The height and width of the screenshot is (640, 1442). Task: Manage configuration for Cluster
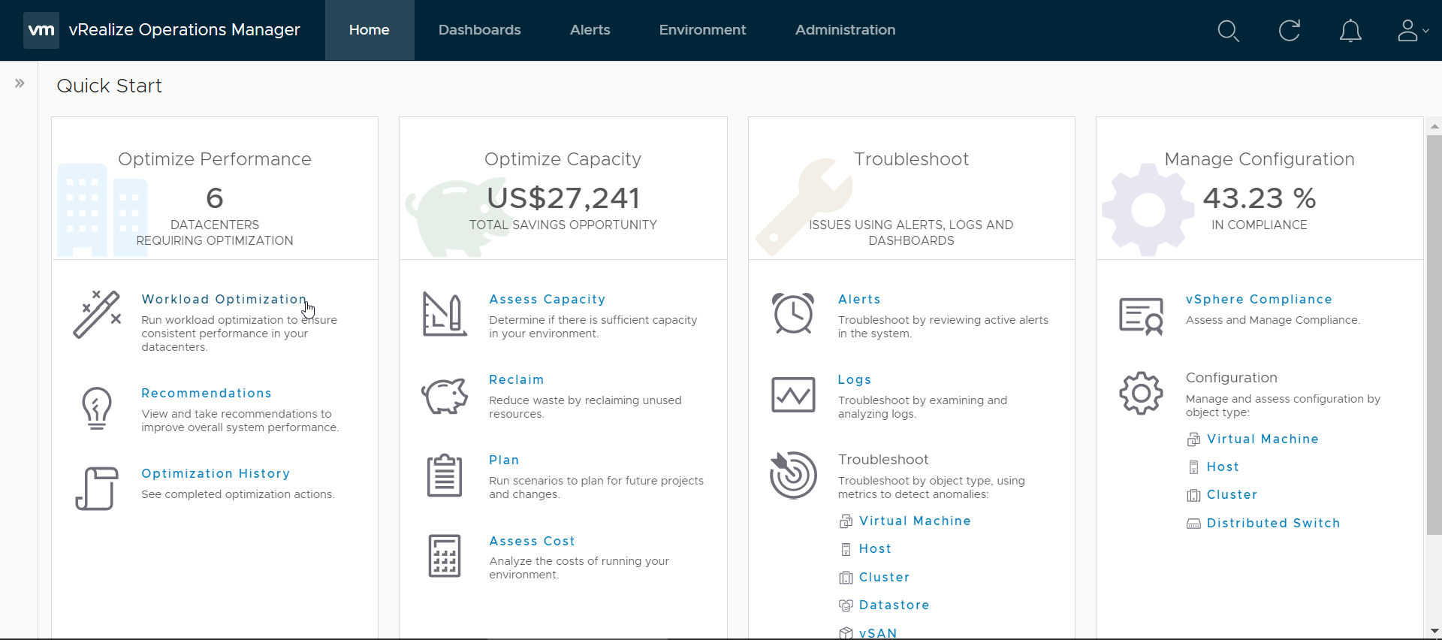point(1232,494)
